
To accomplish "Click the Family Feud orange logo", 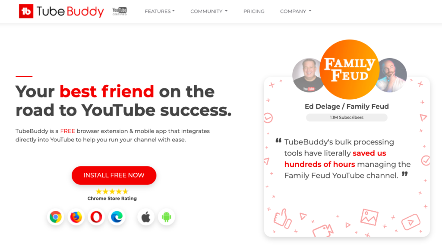I will pyautogui.click(x=350, y=69).
